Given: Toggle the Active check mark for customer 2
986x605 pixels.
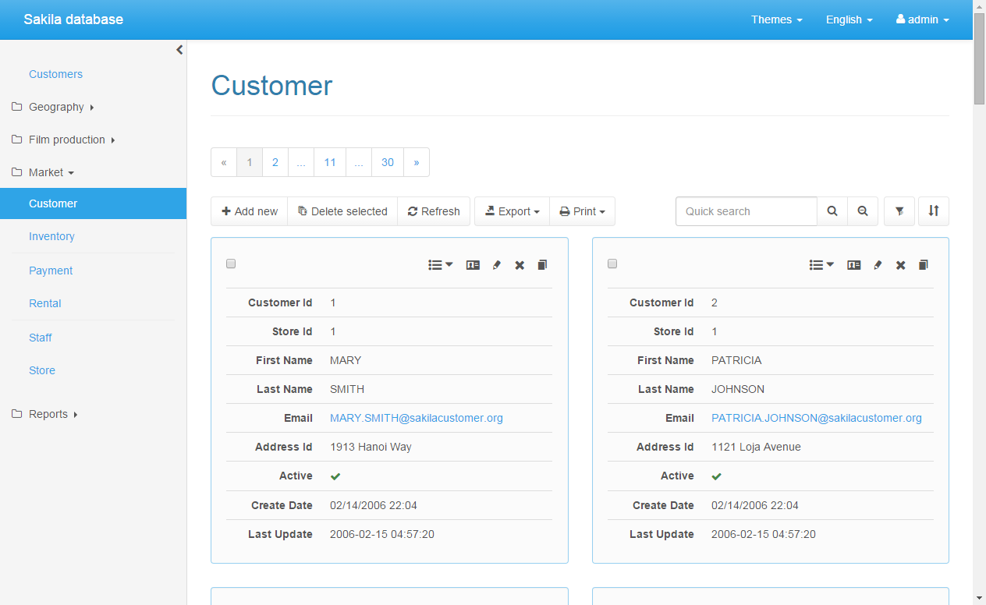Looking at the screenshot, I should click(x=716, y=476).
